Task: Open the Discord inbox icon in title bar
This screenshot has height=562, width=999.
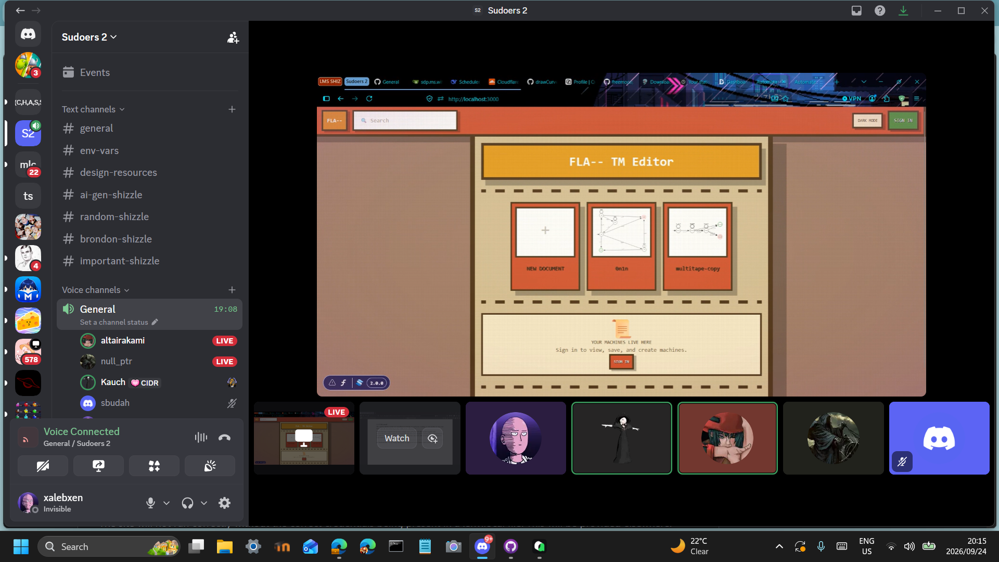Action: 856,10
